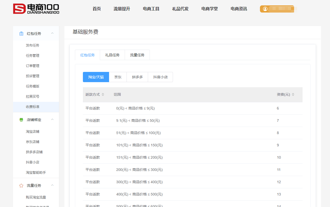The width and height of the screenshot is (330, 207).
Task: Select the 抖音小店 platform button
Action: point(160,77)
